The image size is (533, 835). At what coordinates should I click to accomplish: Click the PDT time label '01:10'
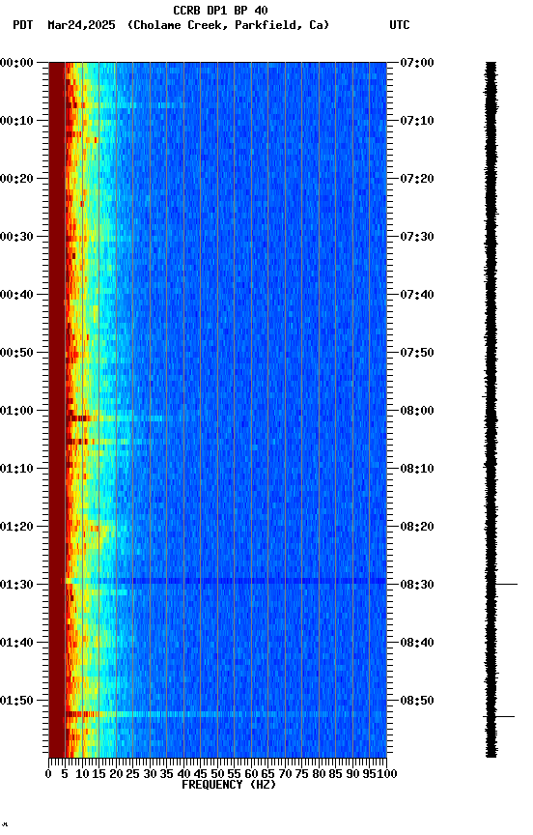(x=16, y=469)
